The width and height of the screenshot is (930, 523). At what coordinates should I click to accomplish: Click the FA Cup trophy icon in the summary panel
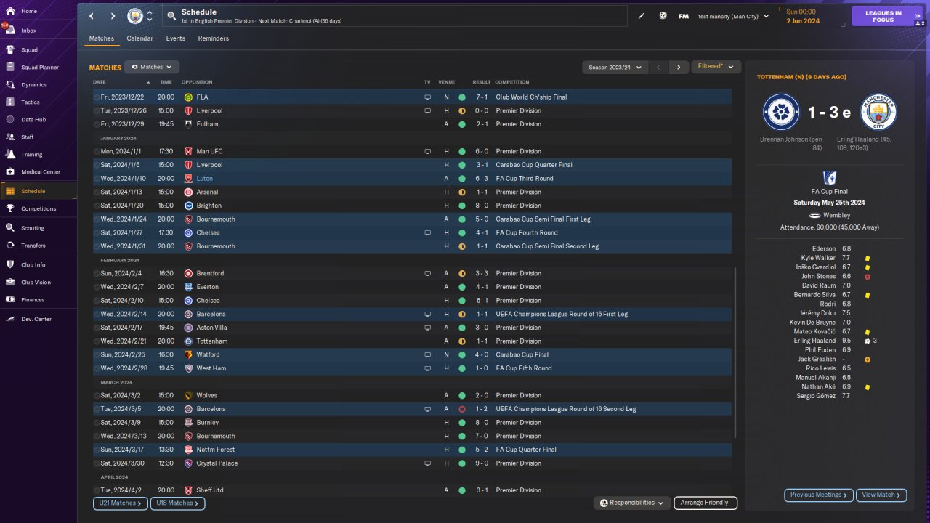(x=829, y=177)
